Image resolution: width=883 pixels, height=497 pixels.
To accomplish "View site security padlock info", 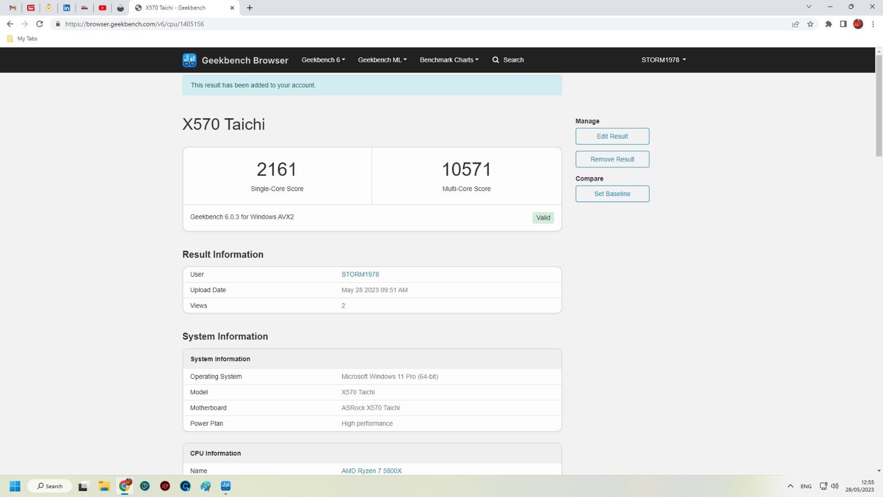I will pos(58,24).
